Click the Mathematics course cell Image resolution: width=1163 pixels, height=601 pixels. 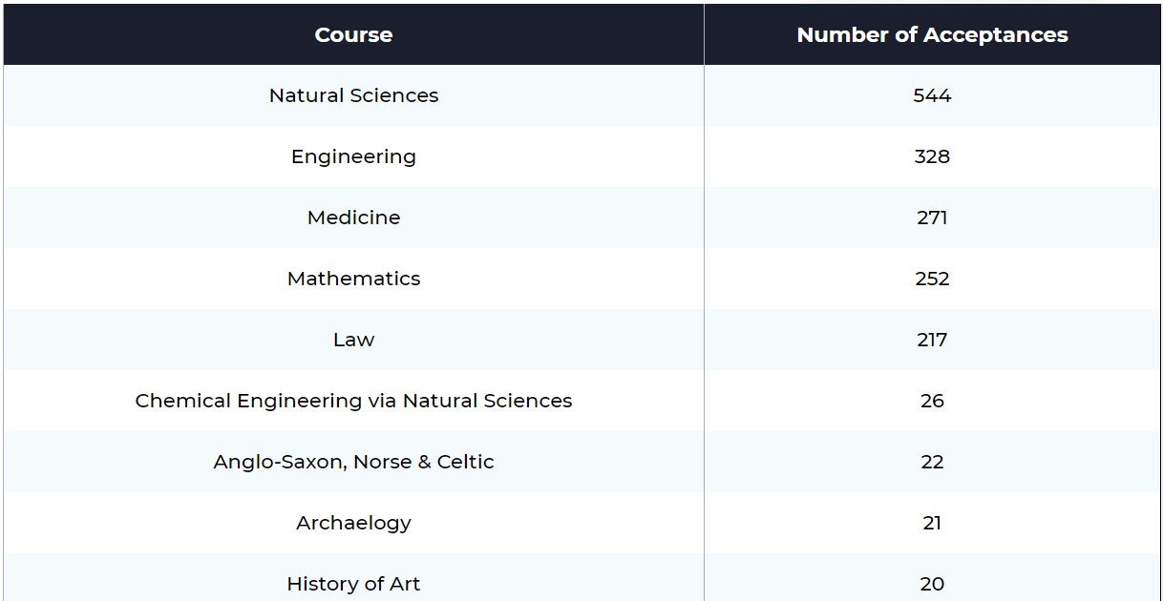click(353, 279)
